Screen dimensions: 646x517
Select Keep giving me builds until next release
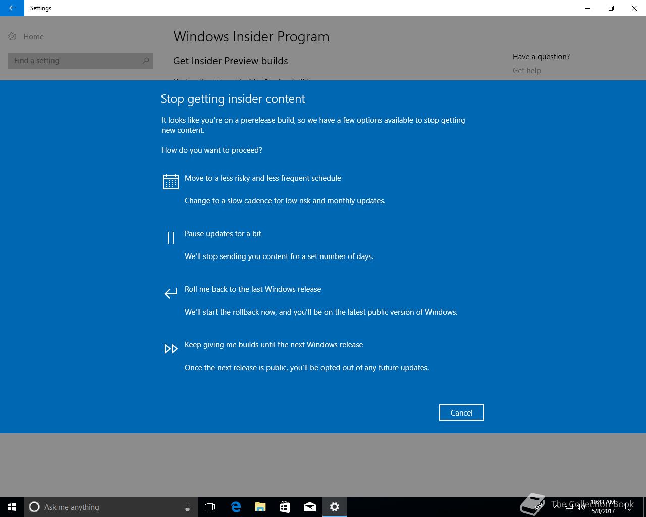274,345
